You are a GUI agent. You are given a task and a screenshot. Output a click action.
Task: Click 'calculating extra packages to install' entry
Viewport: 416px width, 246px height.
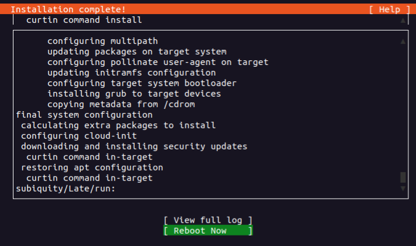(118, 125)
